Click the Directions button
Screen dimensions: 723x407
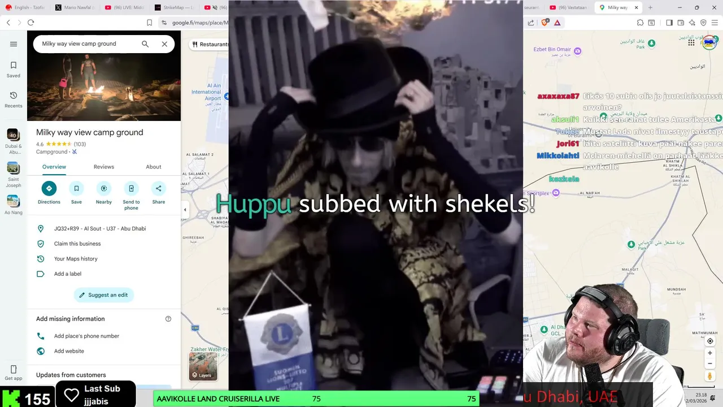pyautogui.click(x=49, y=192)
